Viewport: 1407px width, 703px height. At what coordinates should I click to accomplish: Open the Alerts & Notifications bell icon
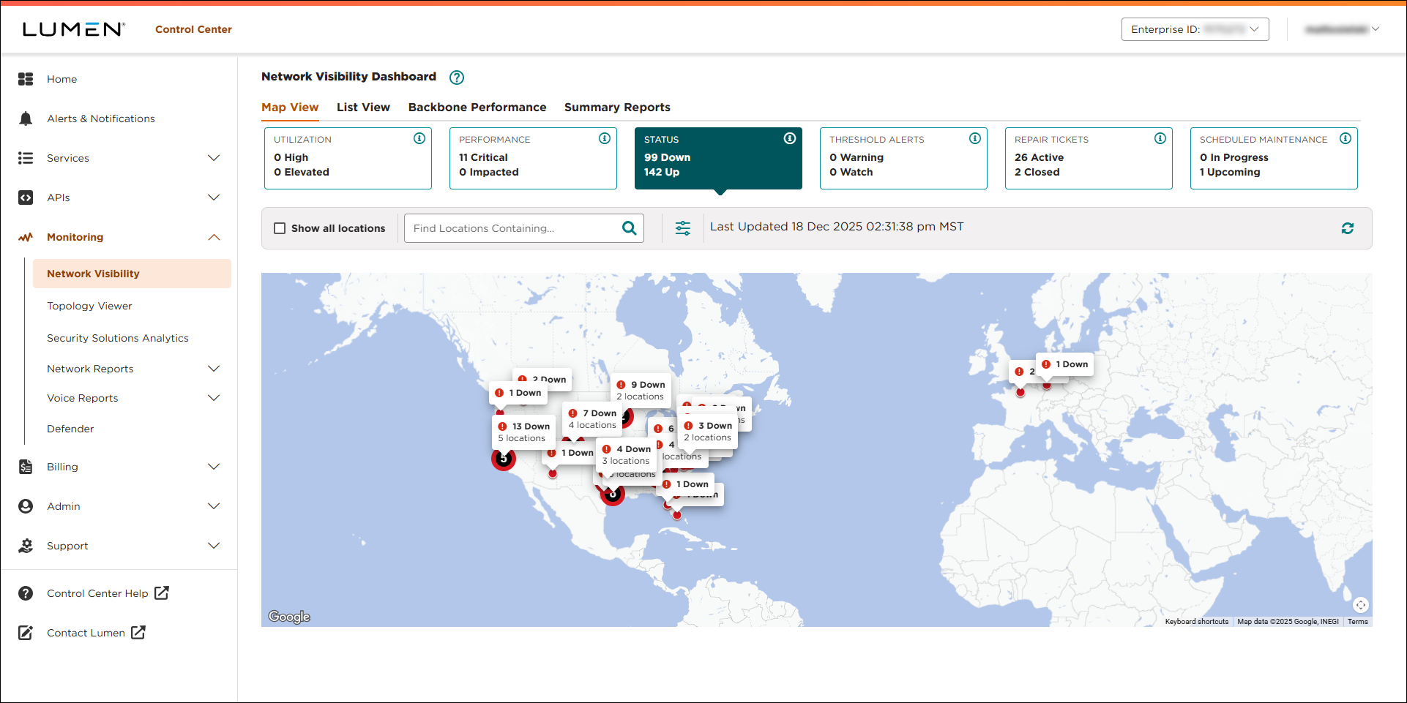click(26, 118)
